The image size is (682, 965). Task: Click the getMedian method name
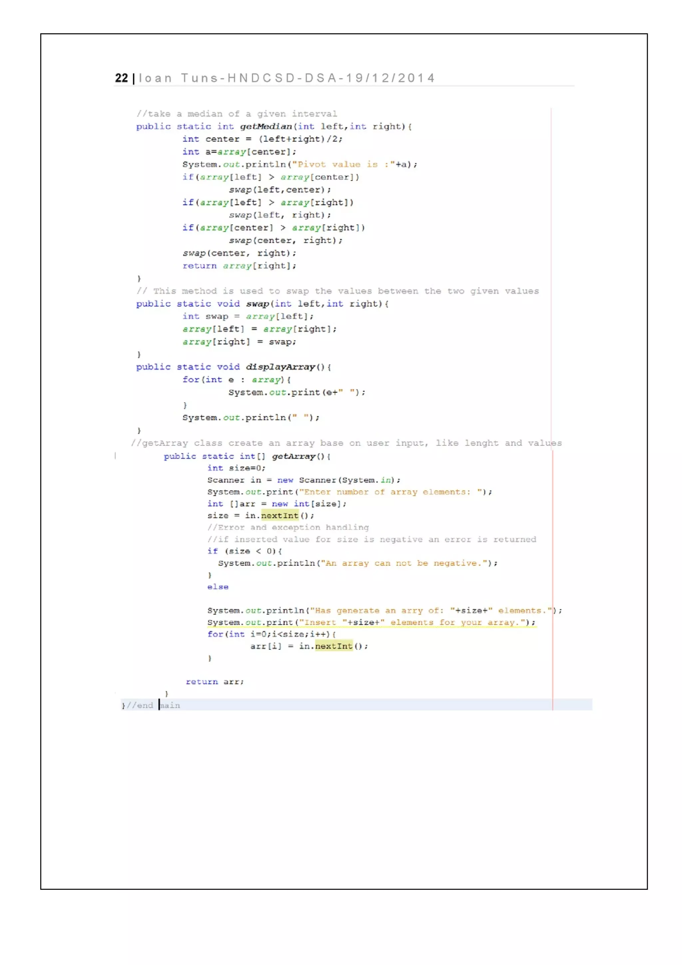(265, 127)
